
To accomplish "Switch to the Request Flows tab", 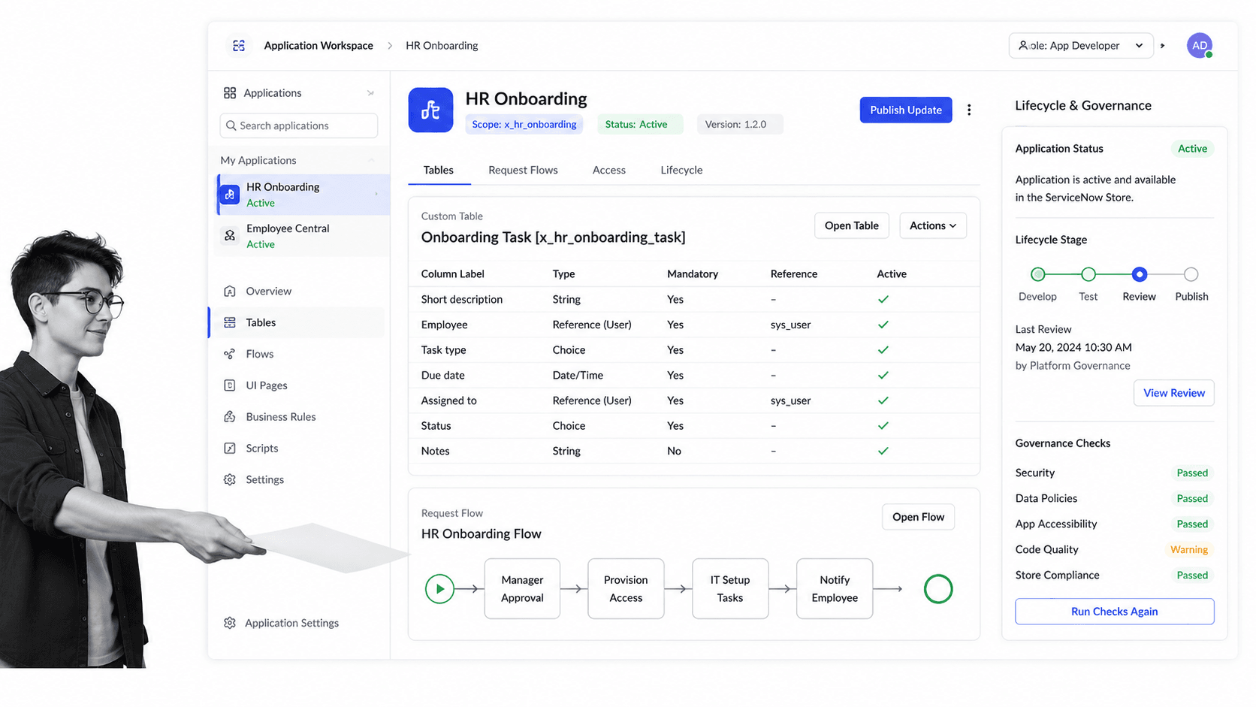I will (x=523, y=171).
